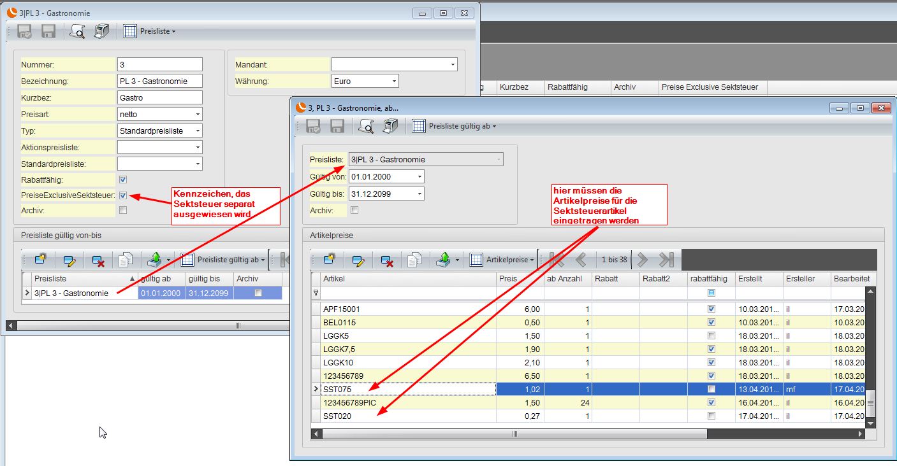Screen dimensions: 897x466
Task: Sort Artikelpreise by Preis column header
Action: pos(520,279)
